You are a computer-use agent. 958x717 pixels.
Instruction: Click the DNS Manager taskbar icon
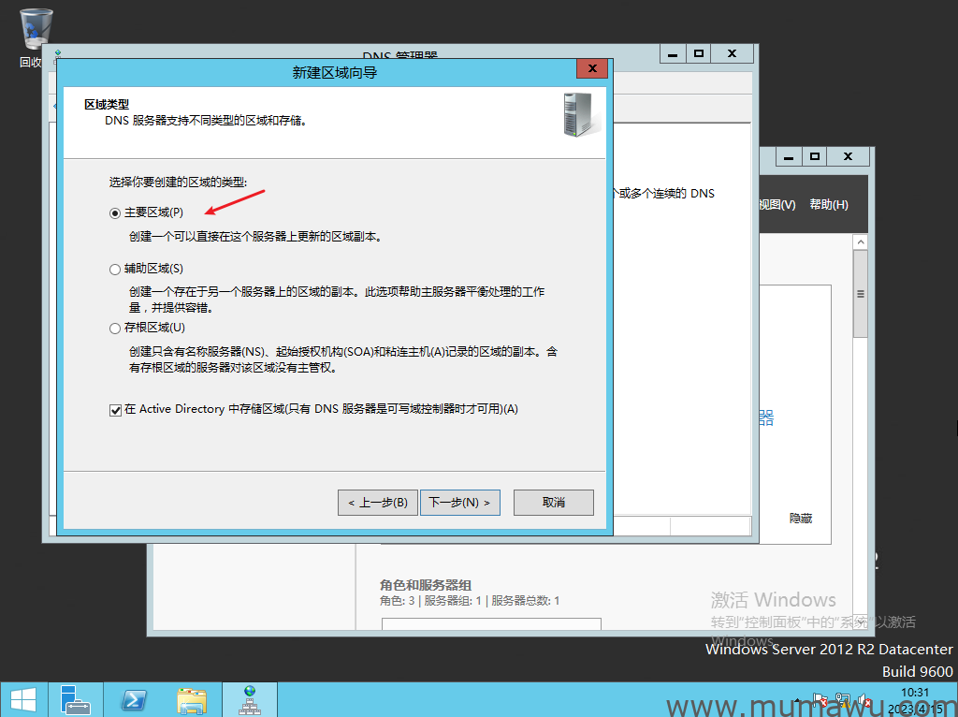point(249,699)
